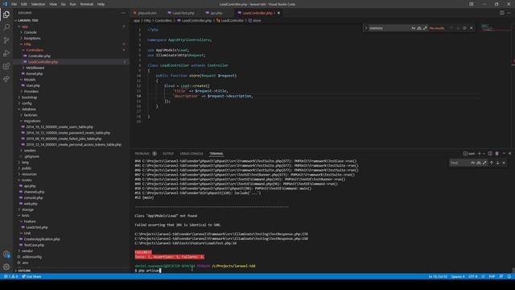Close the terminal panel
Screen dimensions: 515x290
pos(509,154)
